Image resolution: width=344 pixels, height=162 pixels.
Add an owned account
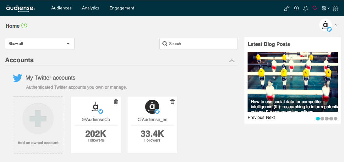38,125
